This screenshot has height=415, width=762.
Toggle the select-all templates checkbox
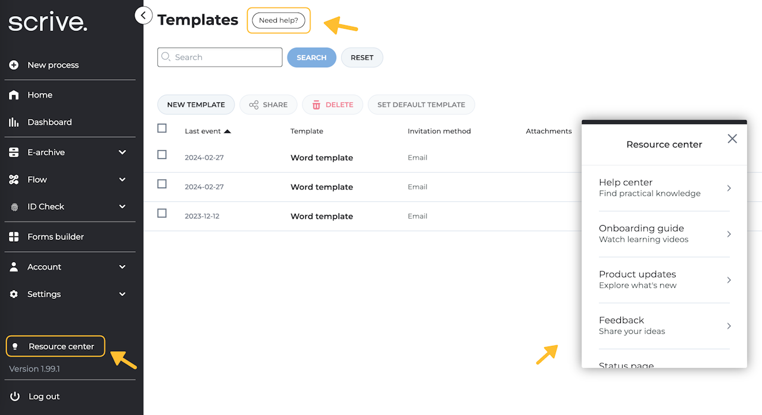pyautogui.click(x=162, y=128)
